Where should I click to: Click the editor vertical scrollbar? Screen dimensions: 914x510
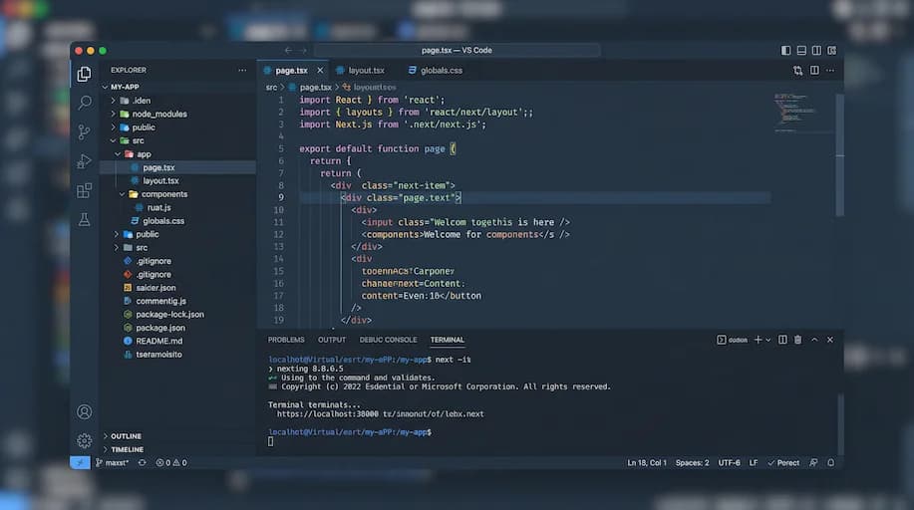click(840, 155)
